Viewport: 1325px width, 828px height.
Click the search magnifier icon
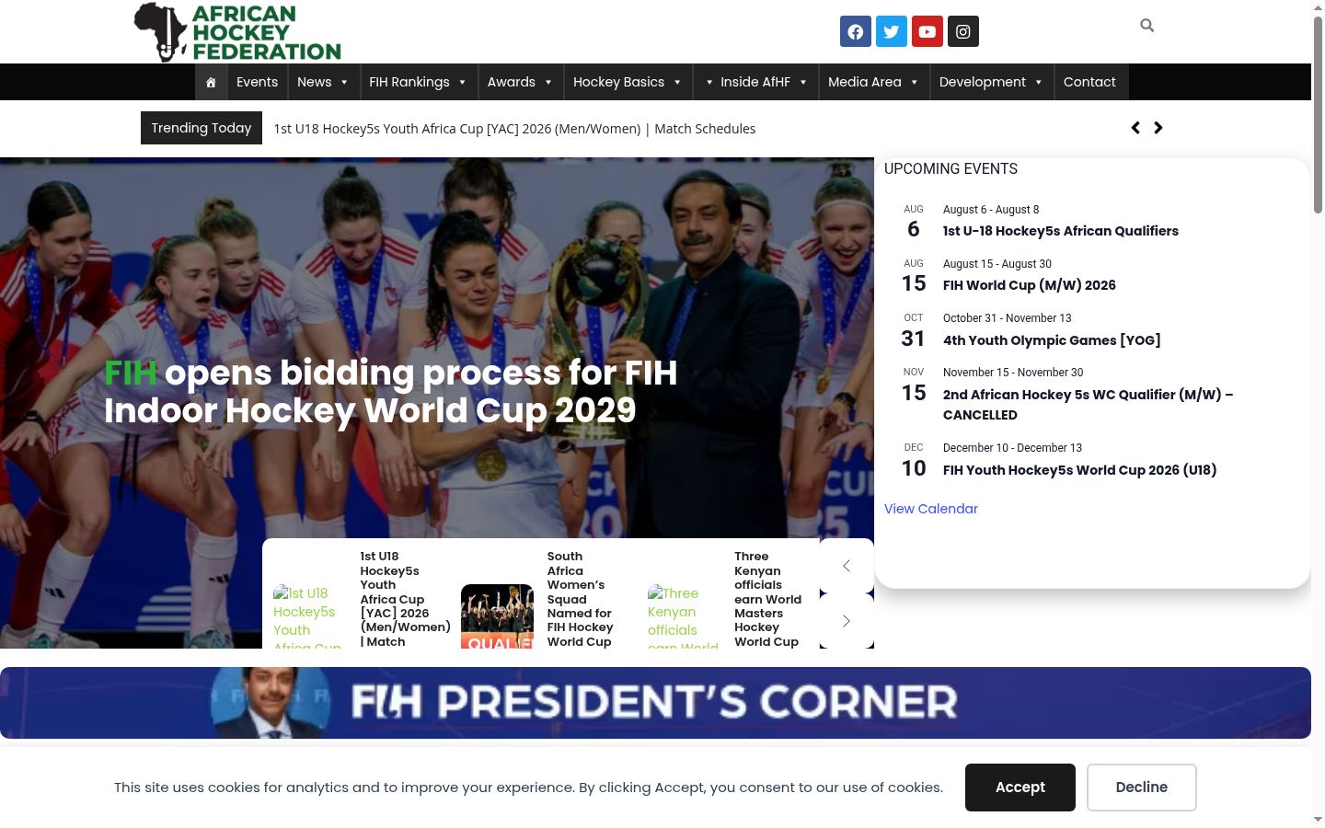[1146, 26]
